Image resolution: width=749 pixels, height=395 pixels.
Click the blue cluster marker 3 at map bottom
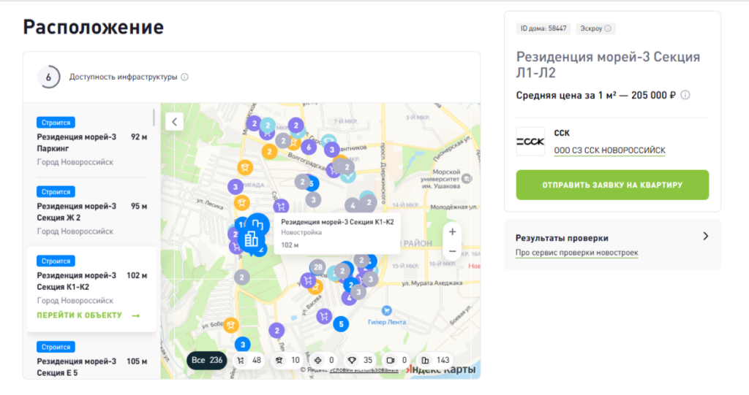click(x=243, y=345)
